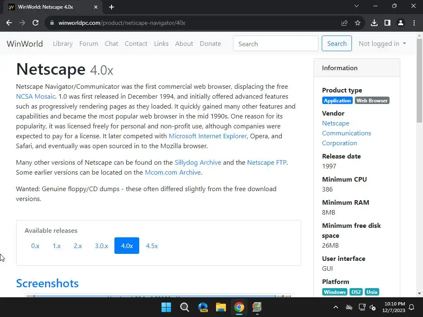Open Netscape Communications Corporation vendor link
The image size is (423, 317).
click(x=347, y=133)
